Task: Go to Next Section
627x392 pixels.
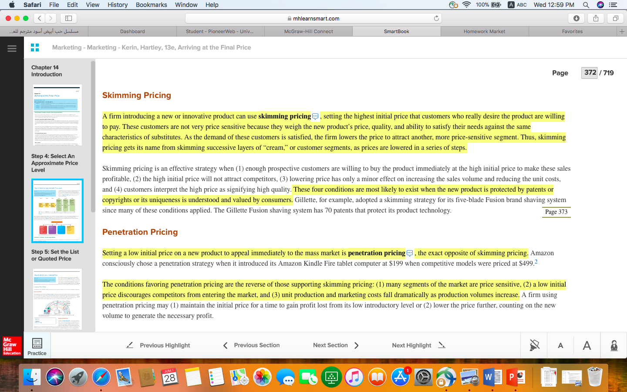Action: [x=336, y=345]
